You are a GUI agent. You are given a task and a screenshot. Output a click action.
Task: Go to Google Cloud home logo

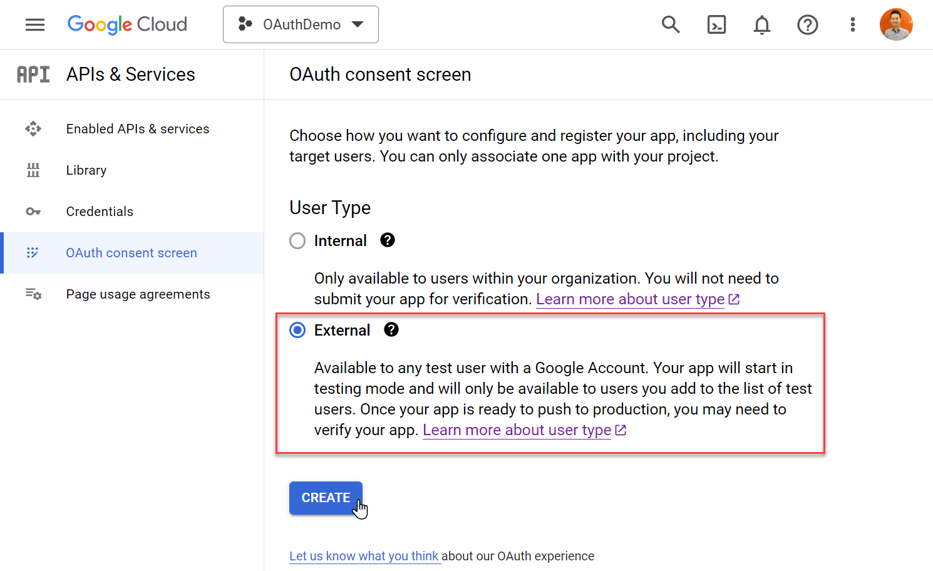pos(127,24)
